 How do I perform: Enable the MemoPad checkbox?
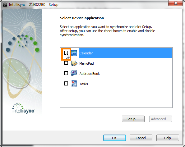coord(66,63)
